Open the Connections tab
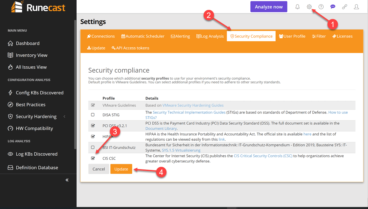Image resolution: width=368 pixels, height=209 pixels. [x=101, y=36]
